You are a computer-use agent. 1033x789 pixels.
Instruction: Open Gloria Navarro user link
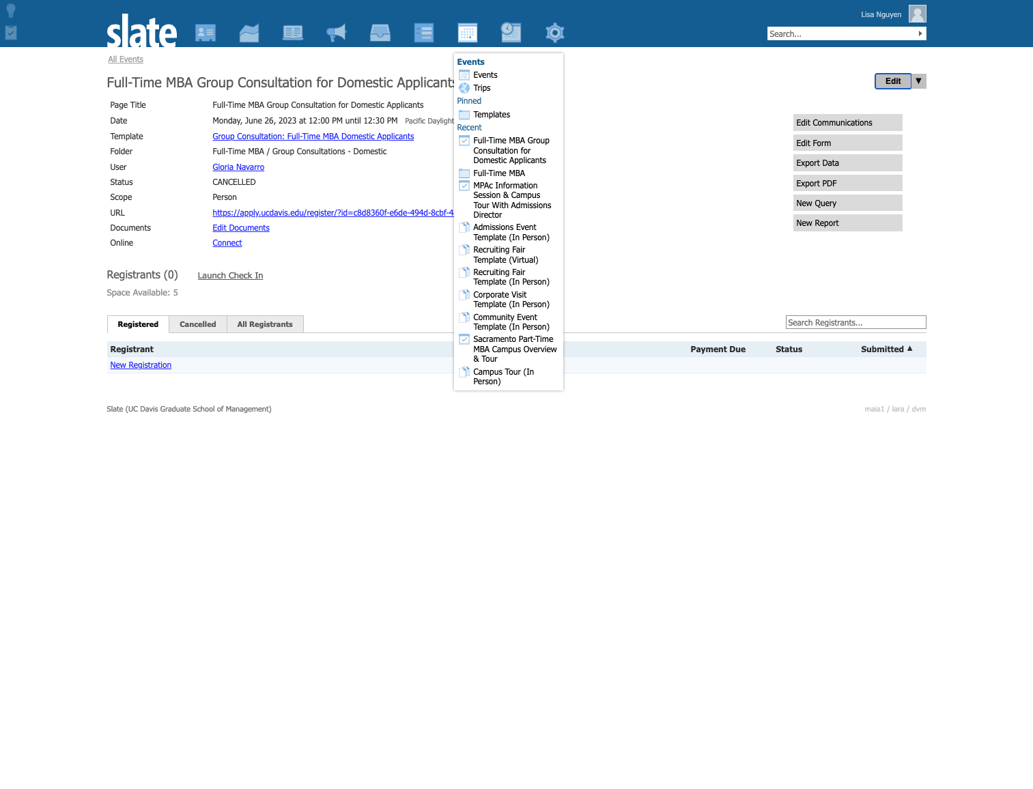[238, 167]
